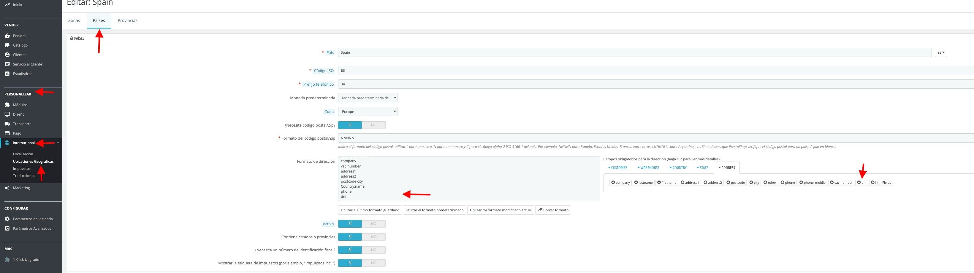Click Utilizar el último formato guardado
This screenshot has width=974, height=273.
[370, 210]
